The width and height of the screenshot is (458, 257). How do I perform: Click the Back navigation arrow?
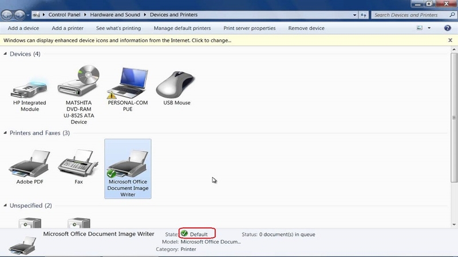pyautogui.click(x=7, y=15)
